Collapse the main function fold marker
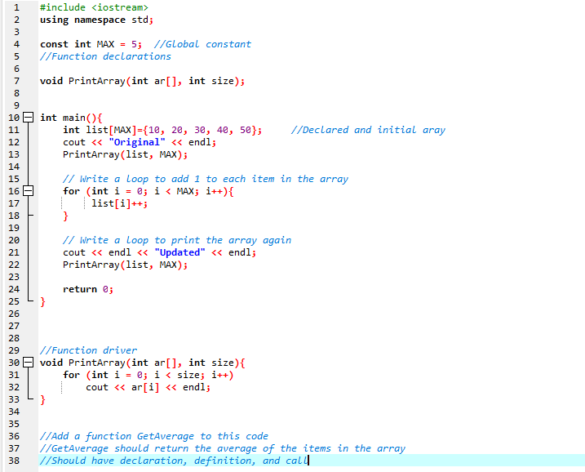 (x=29, y=118)
